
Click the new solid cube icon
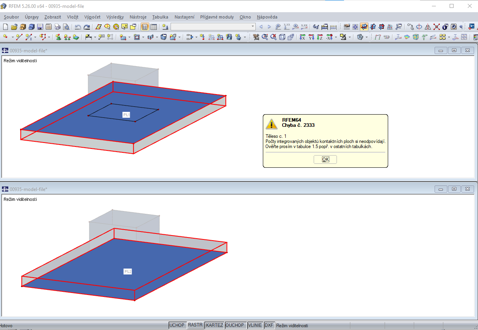click(x=164, y=37)
